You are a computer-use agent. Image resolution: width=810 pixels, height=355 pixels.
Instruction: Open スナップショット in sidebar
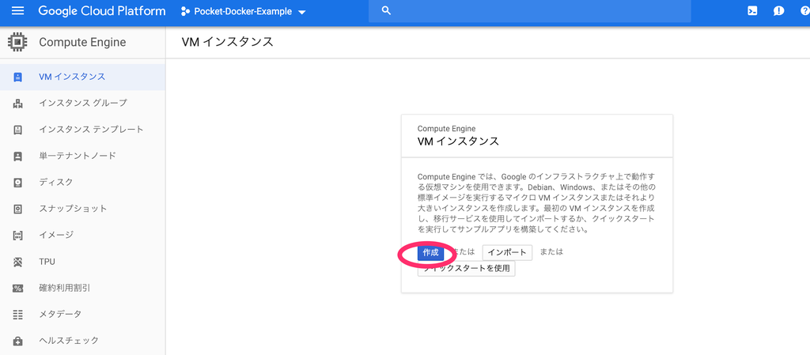82,209
